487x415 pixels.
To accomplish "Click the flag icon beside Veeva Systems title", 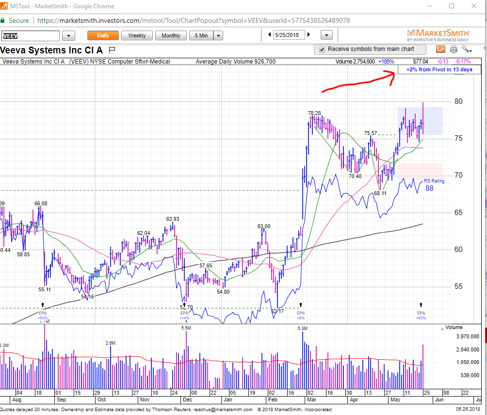I will coord(112,50).
